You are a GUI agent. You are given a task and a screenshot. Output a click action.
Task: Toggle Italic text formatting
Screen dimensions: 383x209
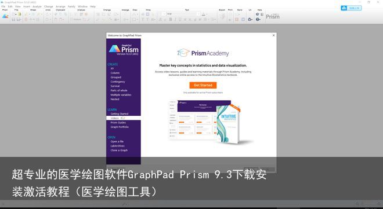click(x=175, y=20)
